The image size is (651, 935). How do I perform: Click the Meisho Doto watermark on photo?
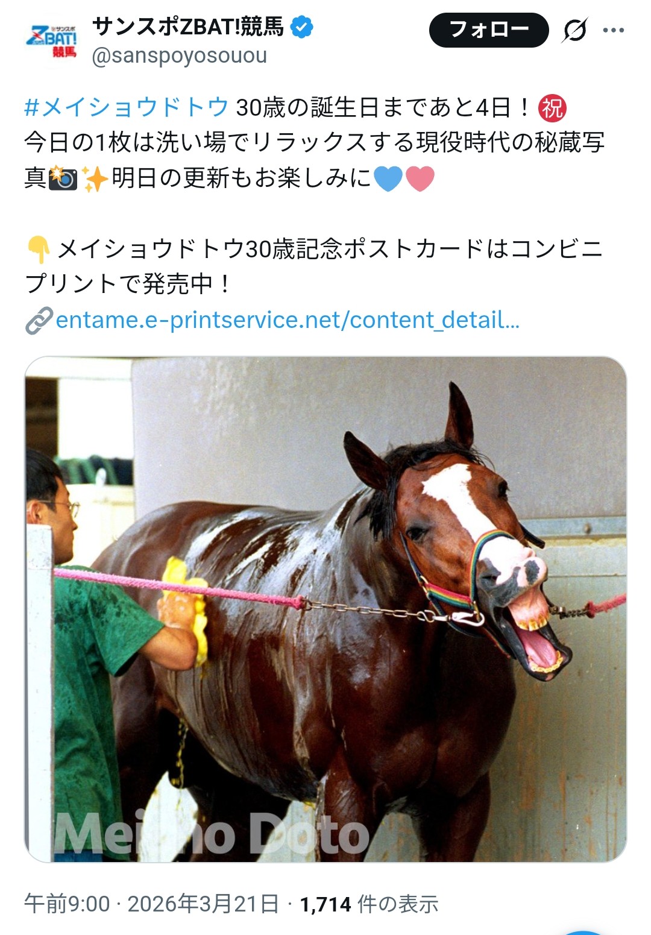[212, 834]
